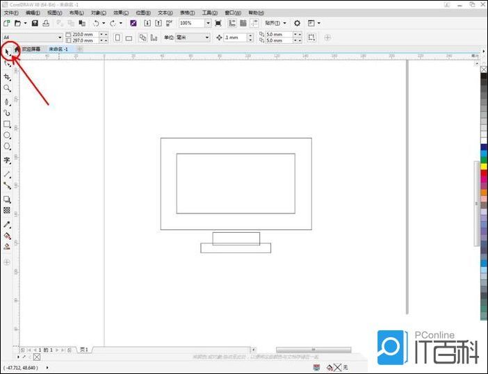Screen dimensions: 488x374
Task: Select the Pick tool in the toolbox
Action: [x=7, y=51]
